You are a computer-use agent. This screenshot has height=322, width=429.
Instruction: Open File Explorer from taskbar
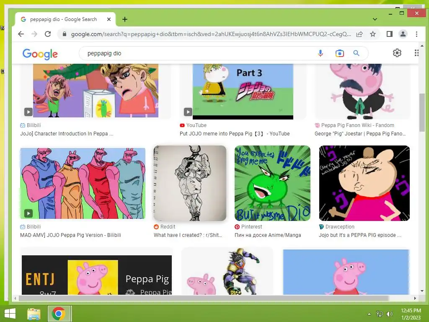coord(34,314)
